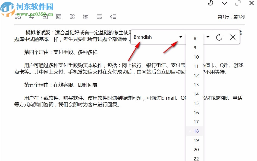Click the apps grid icon in the toolbar

click(72, 17)
